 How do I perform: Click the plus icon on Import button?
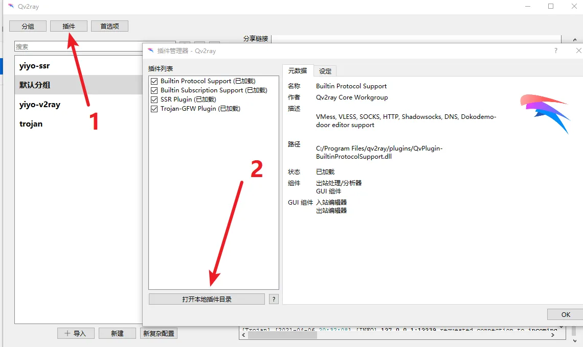click(67, 333)
